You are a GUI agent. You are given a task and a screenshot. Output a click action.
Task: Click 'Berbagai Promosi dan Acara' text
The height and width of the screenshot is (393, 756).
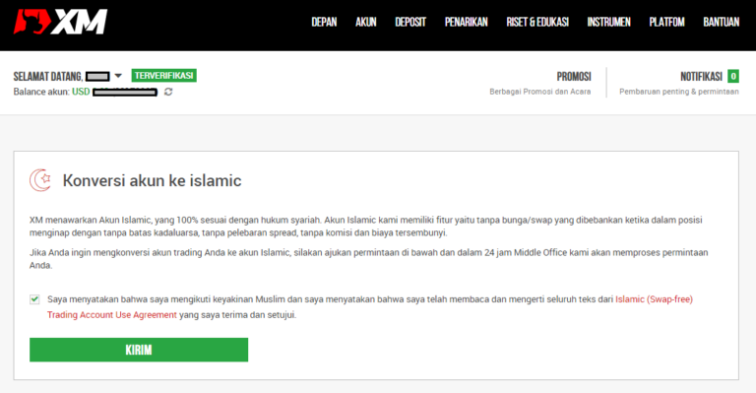pyautogui.click(x=540, y=92)
